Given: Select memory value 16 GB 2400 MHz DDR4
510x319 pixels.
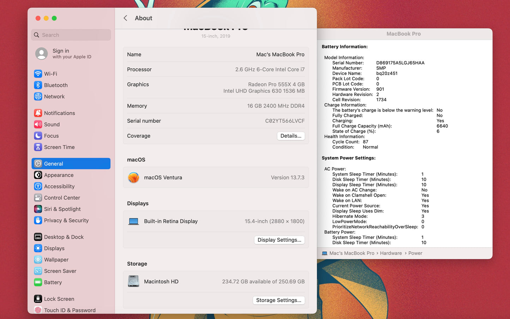Looking at the screenshot, I should click(x=276, y=106).
